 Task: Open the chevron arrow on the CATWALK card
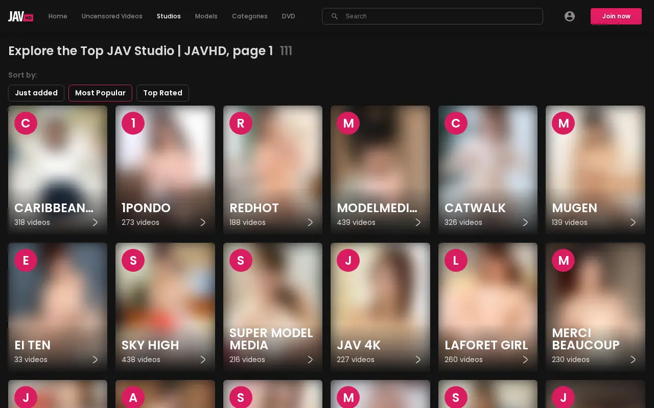pyautogui.click(x=525, y=222)
